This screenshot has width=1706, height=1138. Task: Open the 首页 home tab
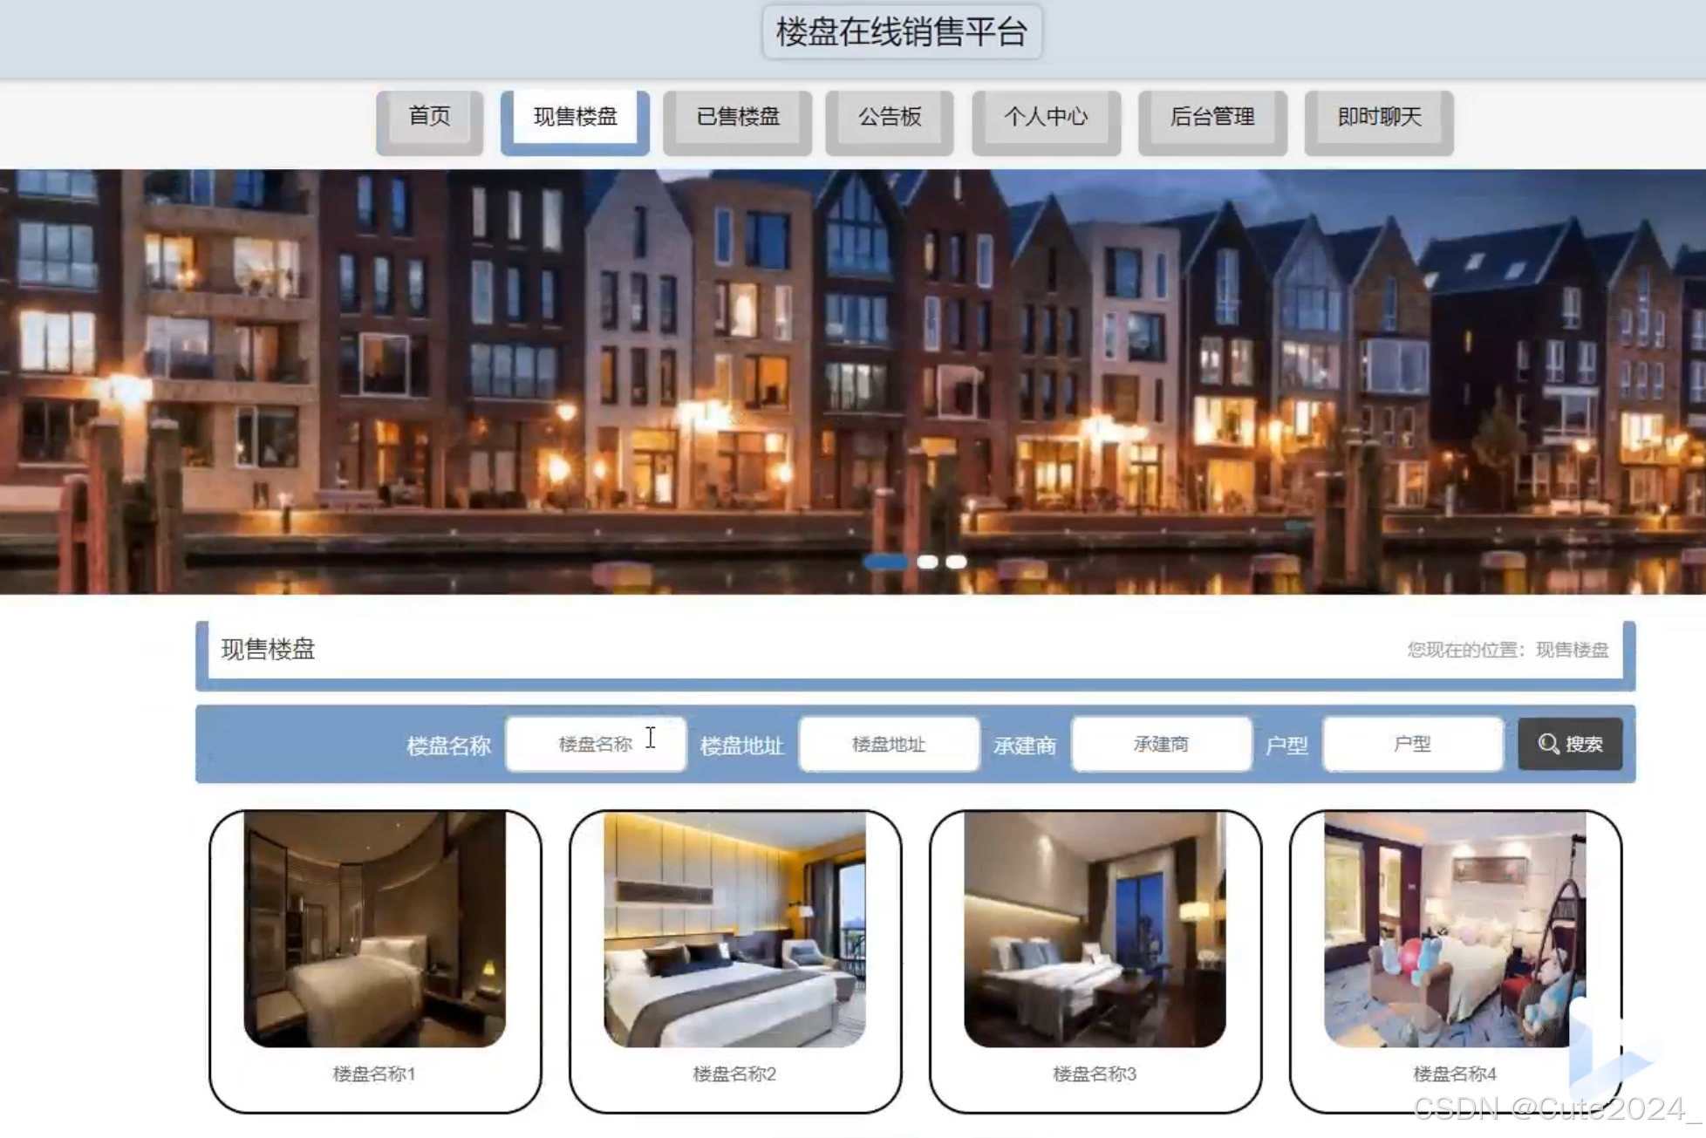(429, 117)
